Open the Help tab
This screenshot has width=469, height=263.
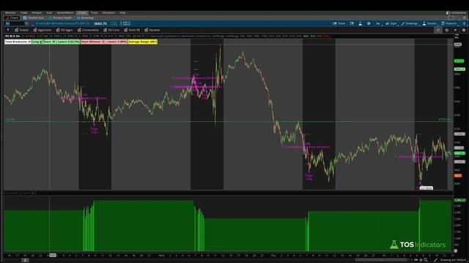point(122,13)
